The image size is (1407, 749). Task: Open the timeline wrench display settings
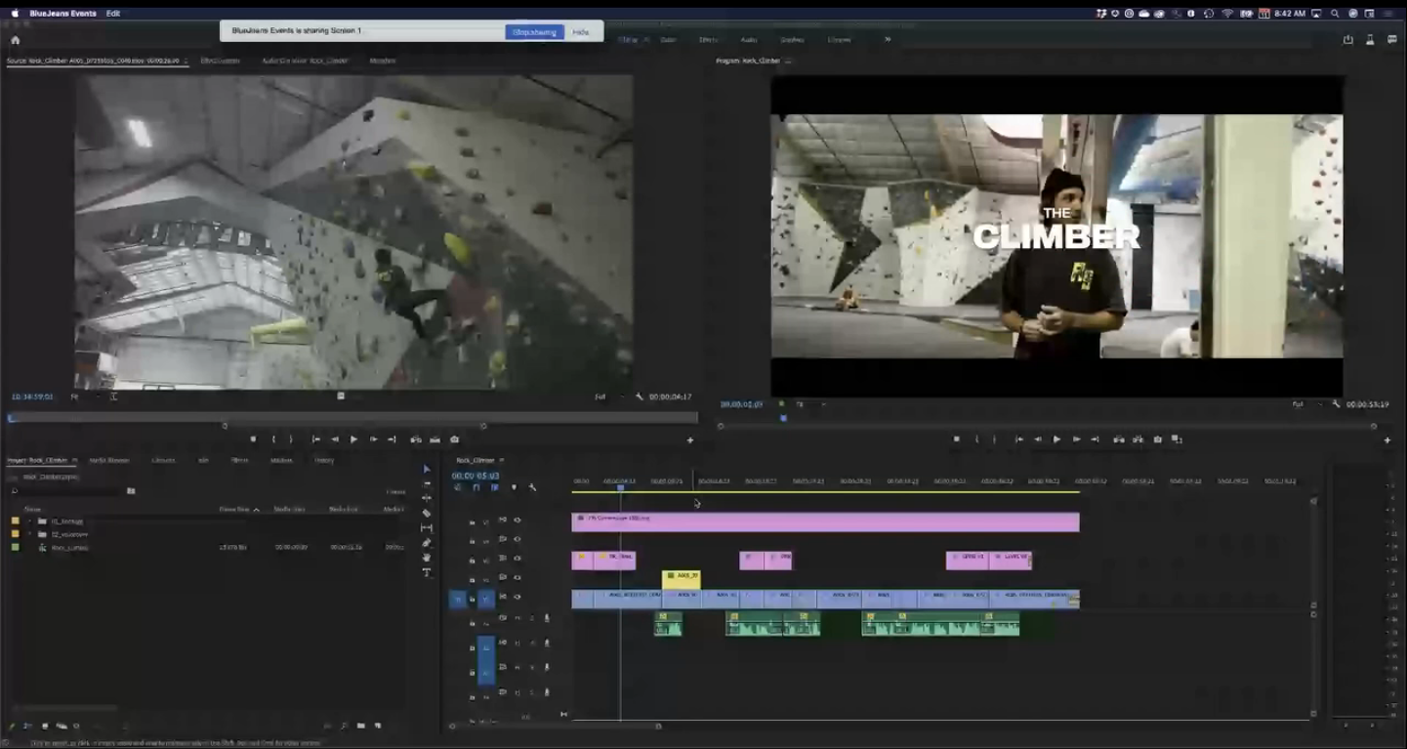pyautogui.click(x=532, y=487)
